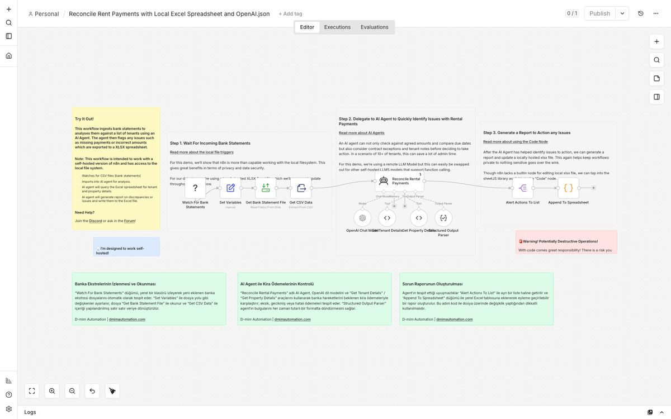The width and height of the screenshot is (671, 419).
Task: Select the Get CSV Data node
Action: [x=301, y=188]
